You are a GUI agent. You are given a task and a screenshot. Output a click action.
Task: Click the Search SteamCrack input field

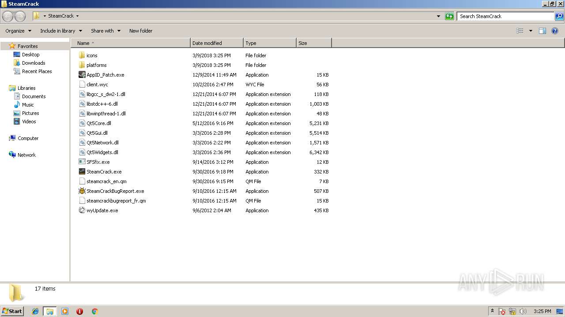505,16
